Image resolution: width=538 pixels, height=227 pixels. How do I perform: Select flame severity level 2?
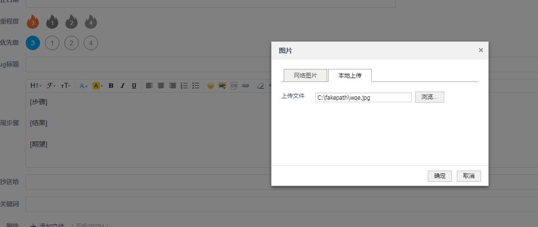click(72, 22)
